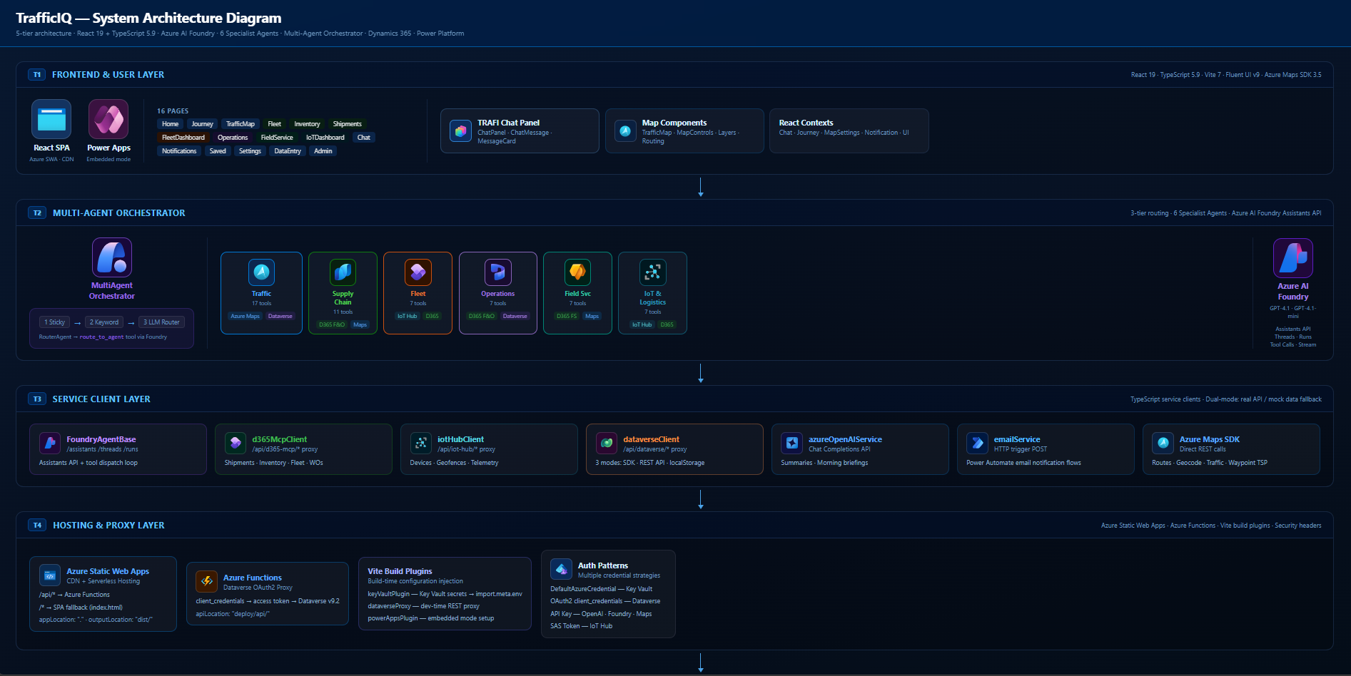This screenshot has height=676, width=1351.
Task: Open the FieldService page chip
Action: (277, 138)
